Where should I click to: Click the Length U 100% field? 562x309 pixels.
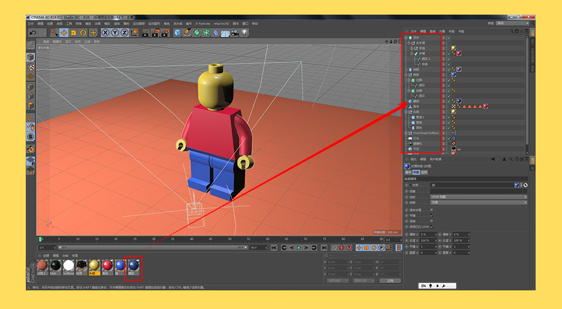coord(428,241)
